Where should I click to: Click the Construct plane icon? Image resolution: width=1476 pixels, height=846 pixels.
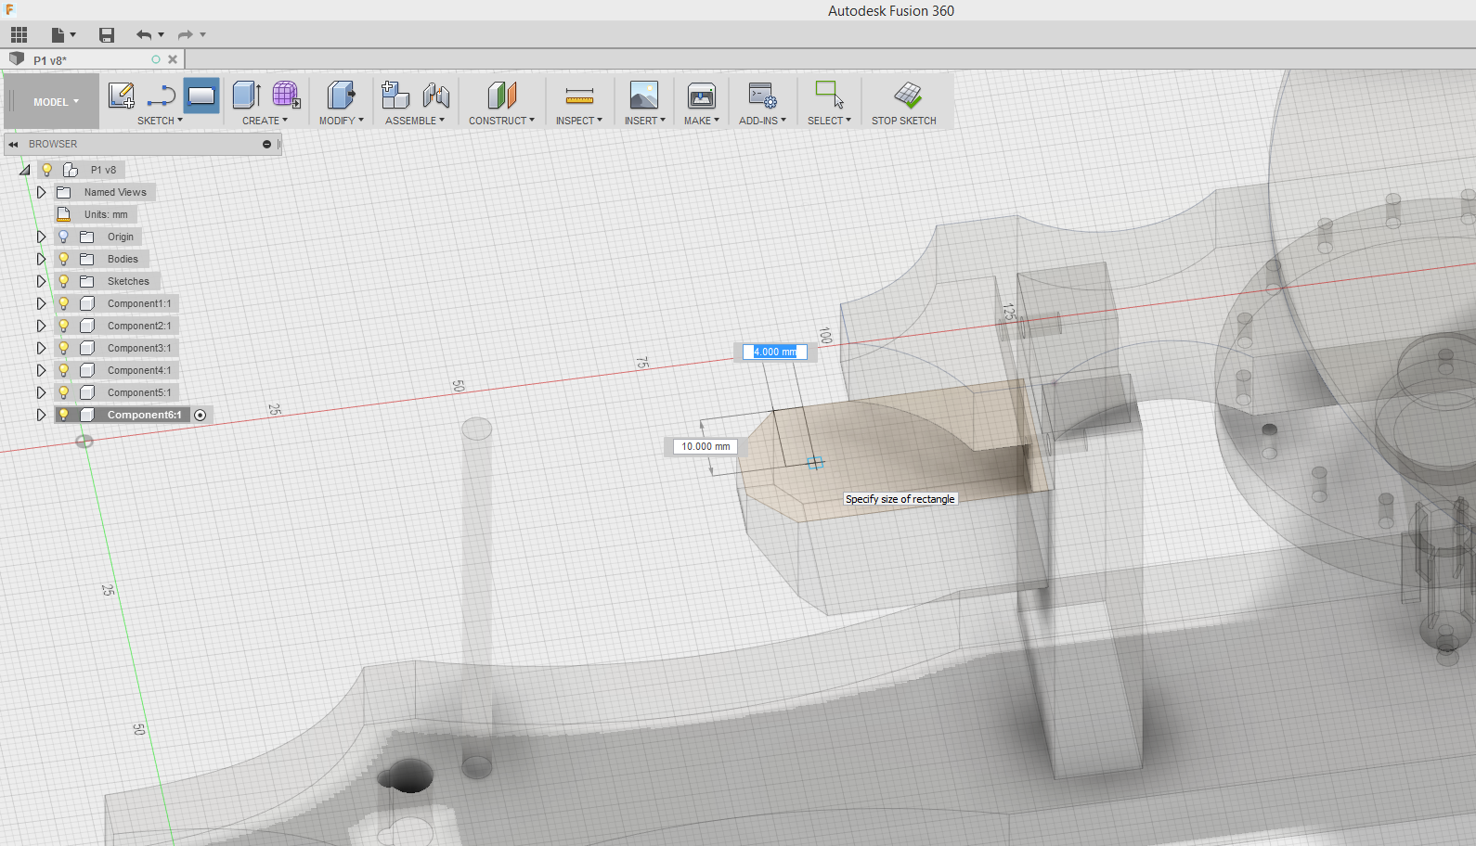(x=501, y=96)
